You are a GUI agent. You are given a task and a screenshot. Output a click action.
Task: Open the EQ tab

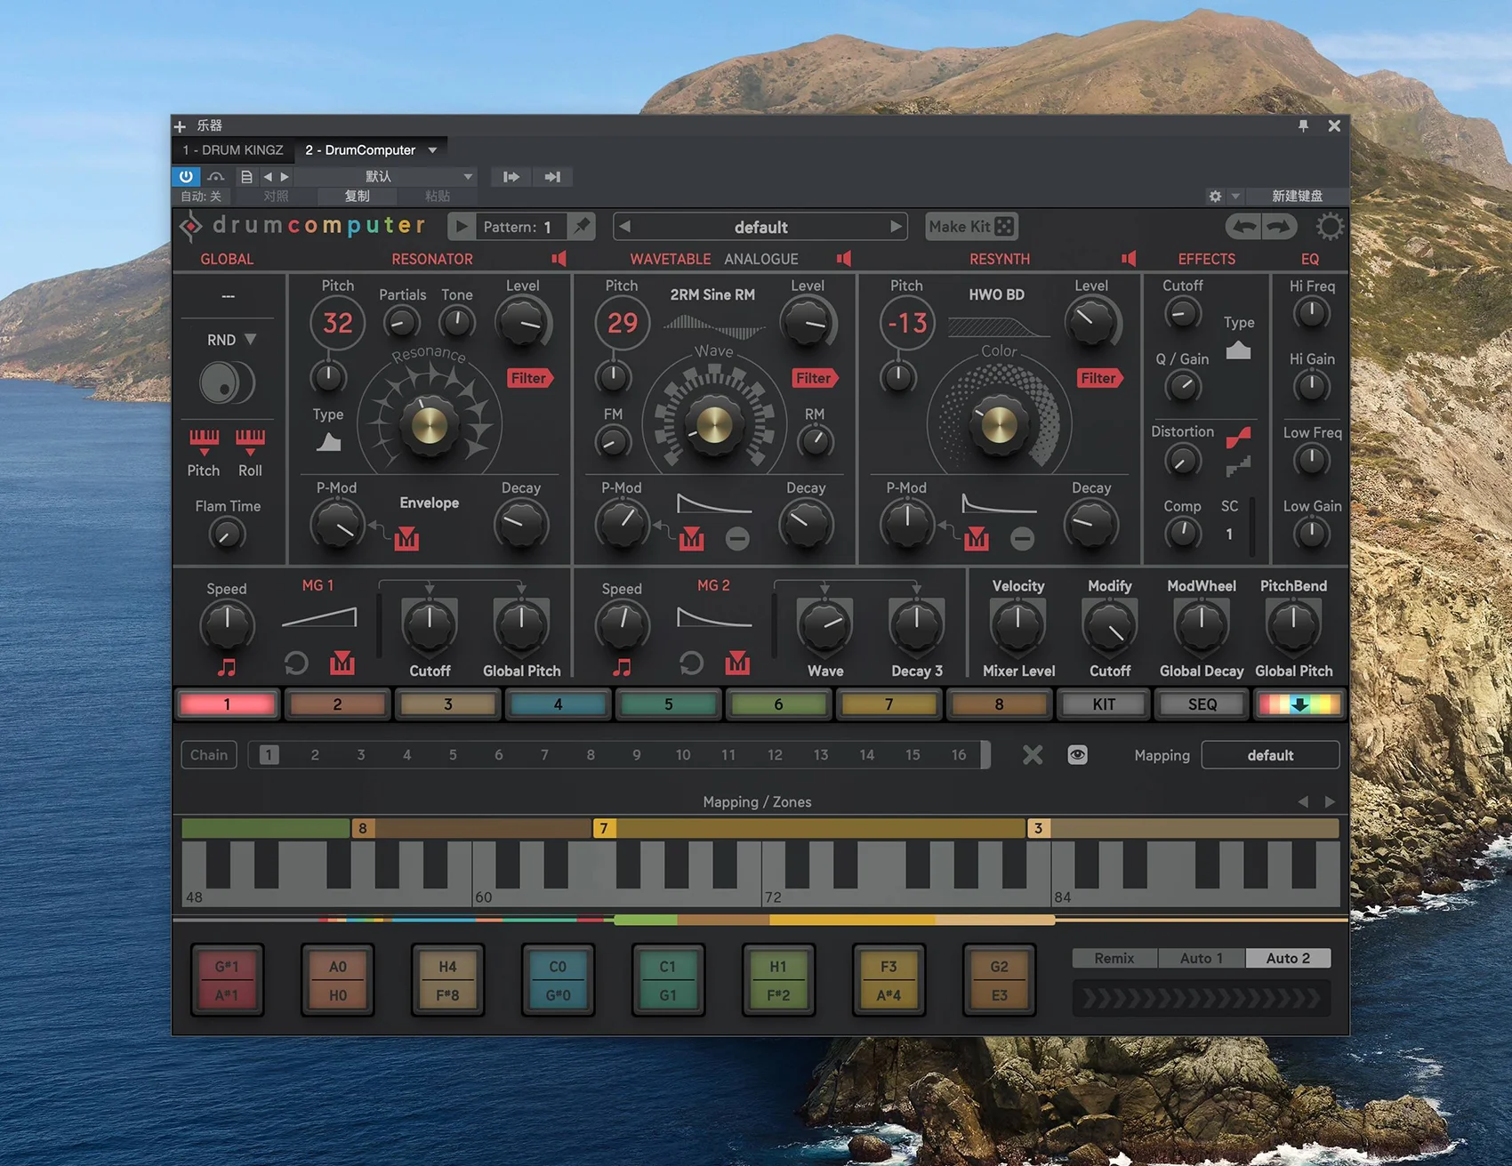(1310, 259)
